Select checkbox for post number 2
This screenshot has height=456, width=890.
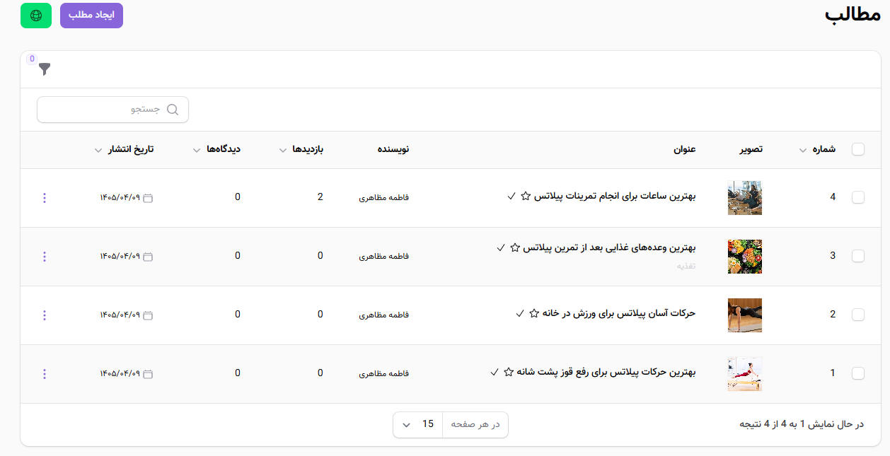pyautogui.click(x=858, y=315)
